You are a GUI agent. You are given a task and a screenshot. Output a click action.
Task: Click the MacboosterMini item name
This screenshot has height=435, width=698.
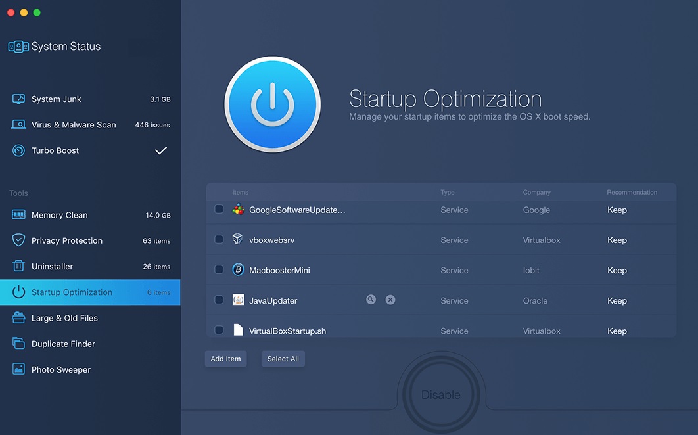279,270
